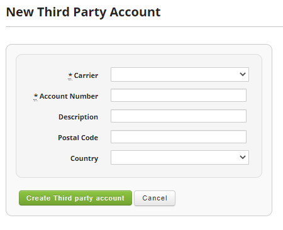Click the Country label text
The image size is (283, 230).
[84, 158]
